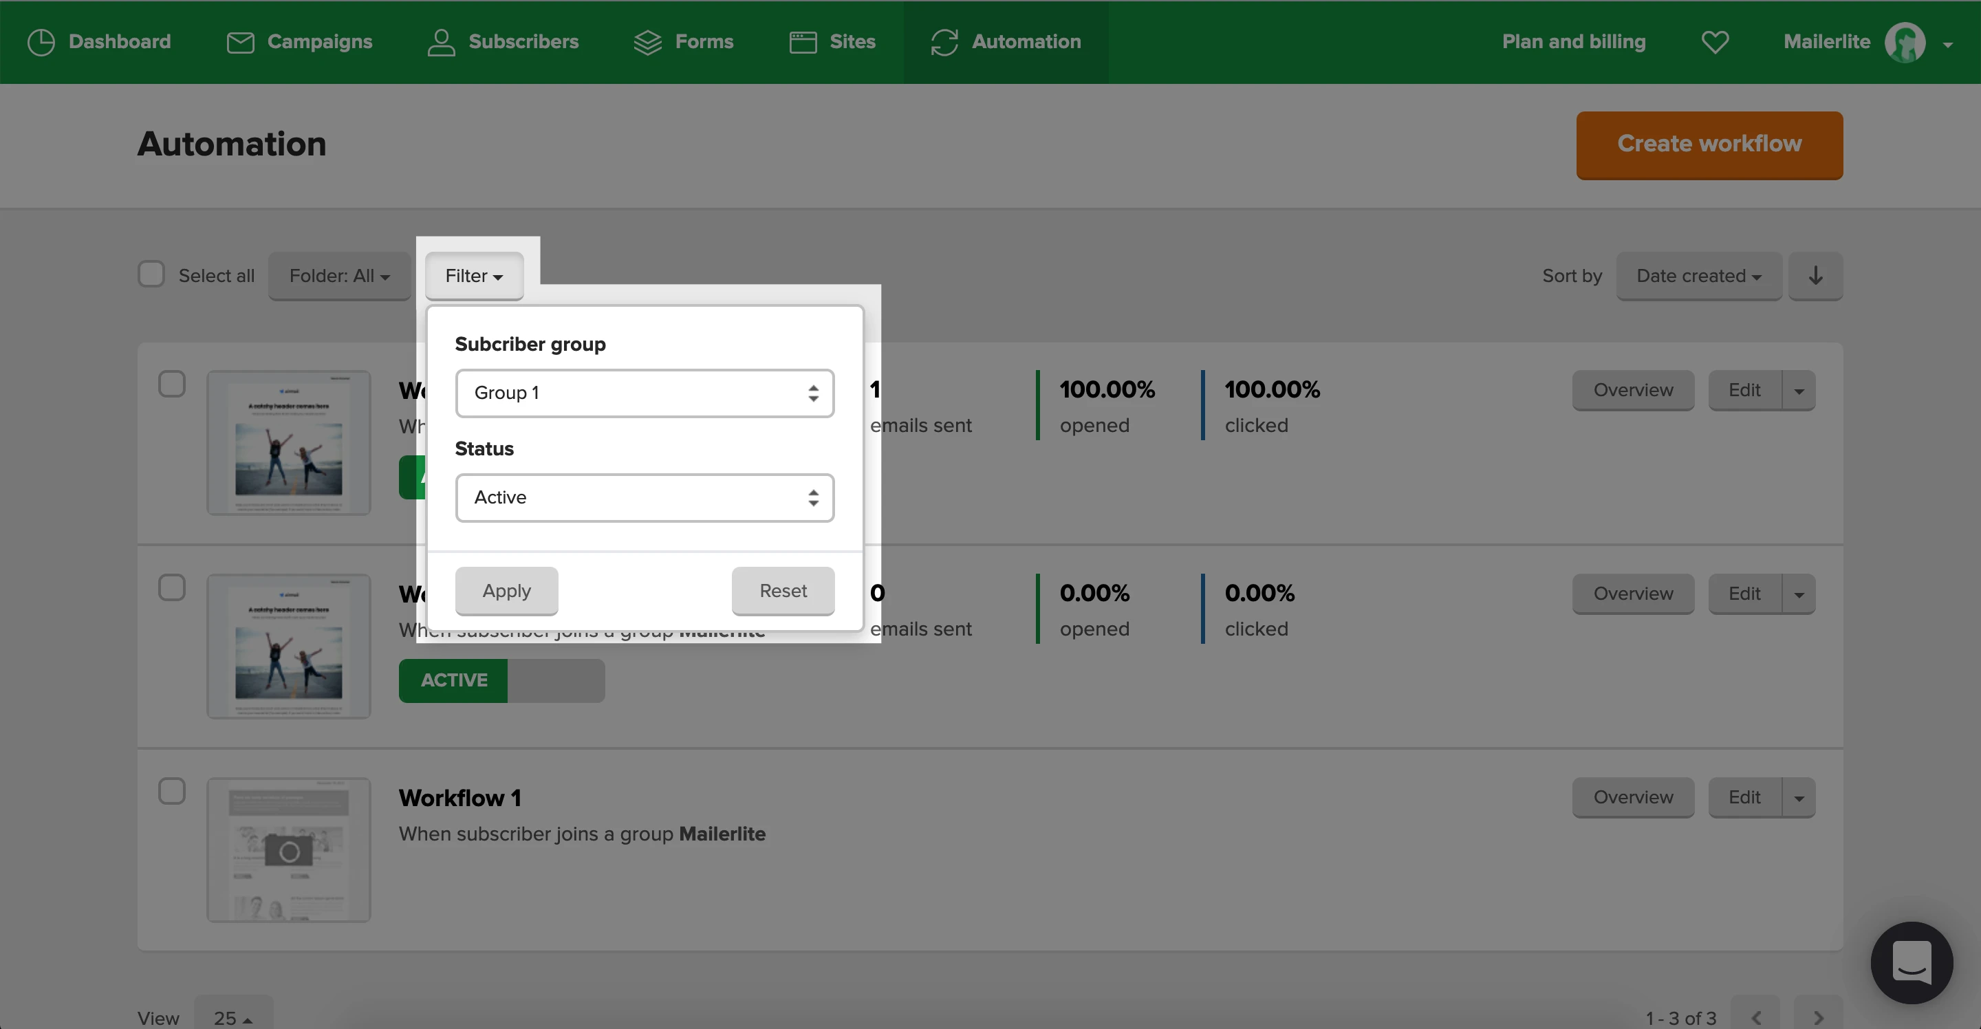Go to previous page arrow
1981x1029 pixels.
[x=1755, y=1017]
